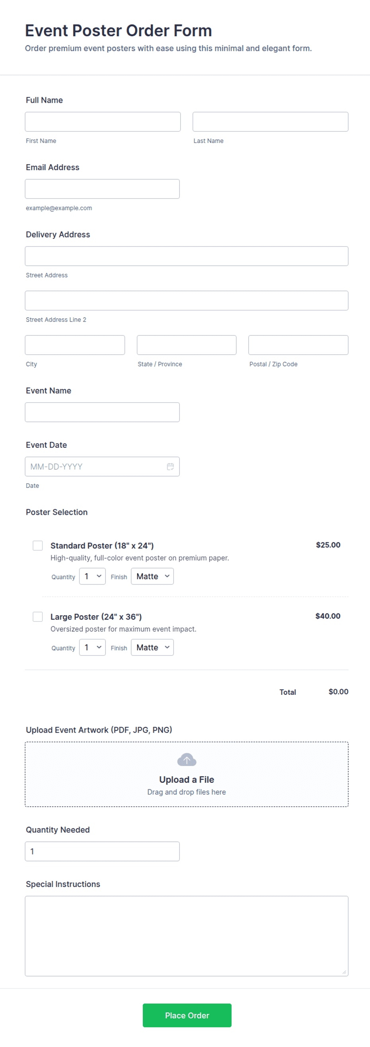Screen dimensions: 370x1047
Task: Click the cloud upload icon
Action: click(187, 760)
